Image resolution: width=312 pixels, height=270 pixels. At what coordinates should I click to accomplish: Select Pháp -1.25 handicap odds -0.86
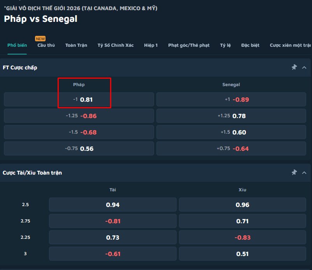pyautogui.click(x=79, y=116)
